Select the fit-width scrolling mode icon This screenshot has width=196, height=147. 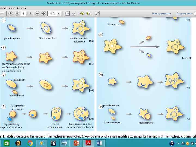[67, 14]
